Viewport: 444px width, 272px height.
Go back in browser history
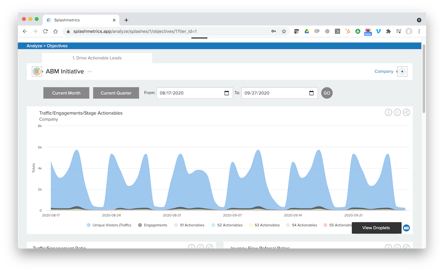25,31
